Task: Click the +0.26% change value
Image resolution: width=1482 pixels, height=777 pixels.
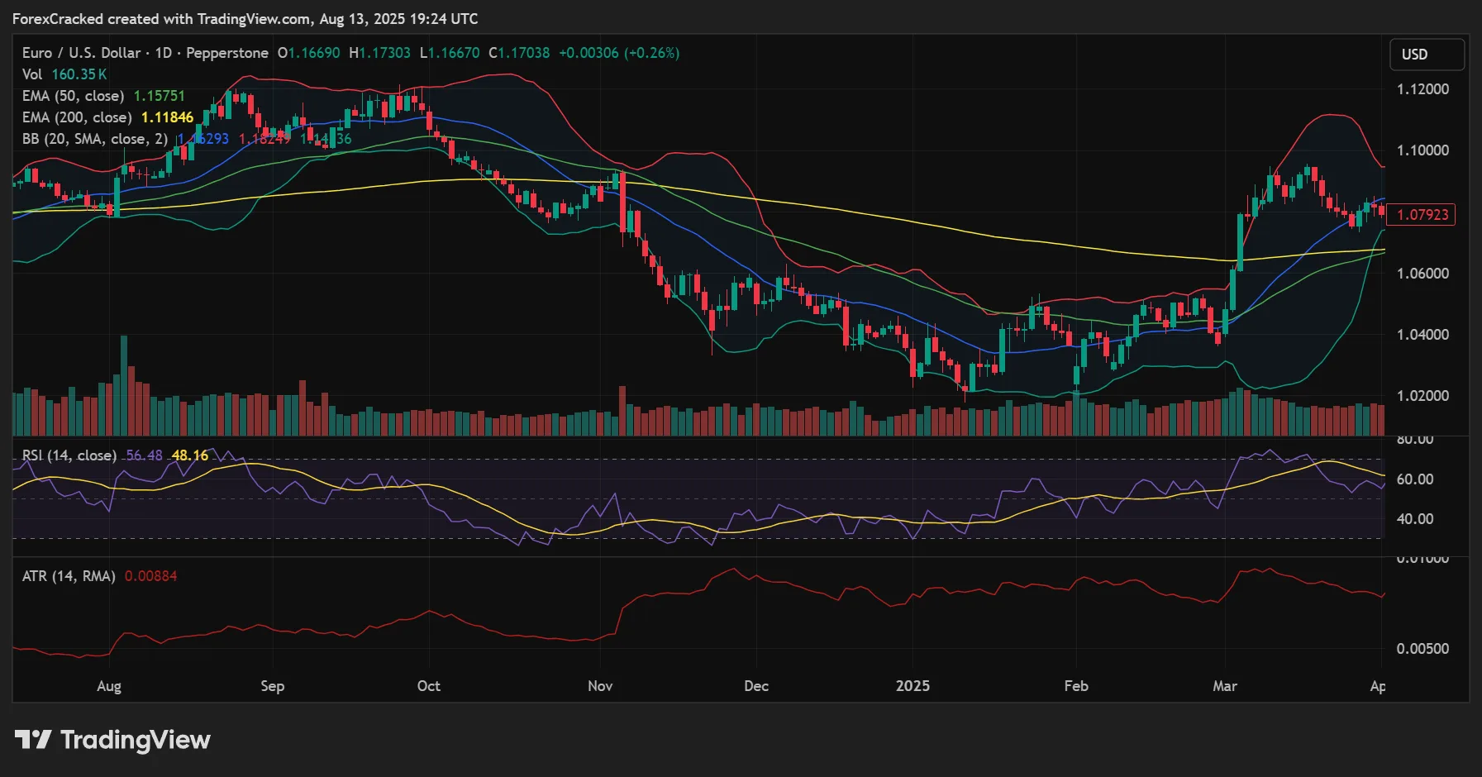Action: point(652,52)
